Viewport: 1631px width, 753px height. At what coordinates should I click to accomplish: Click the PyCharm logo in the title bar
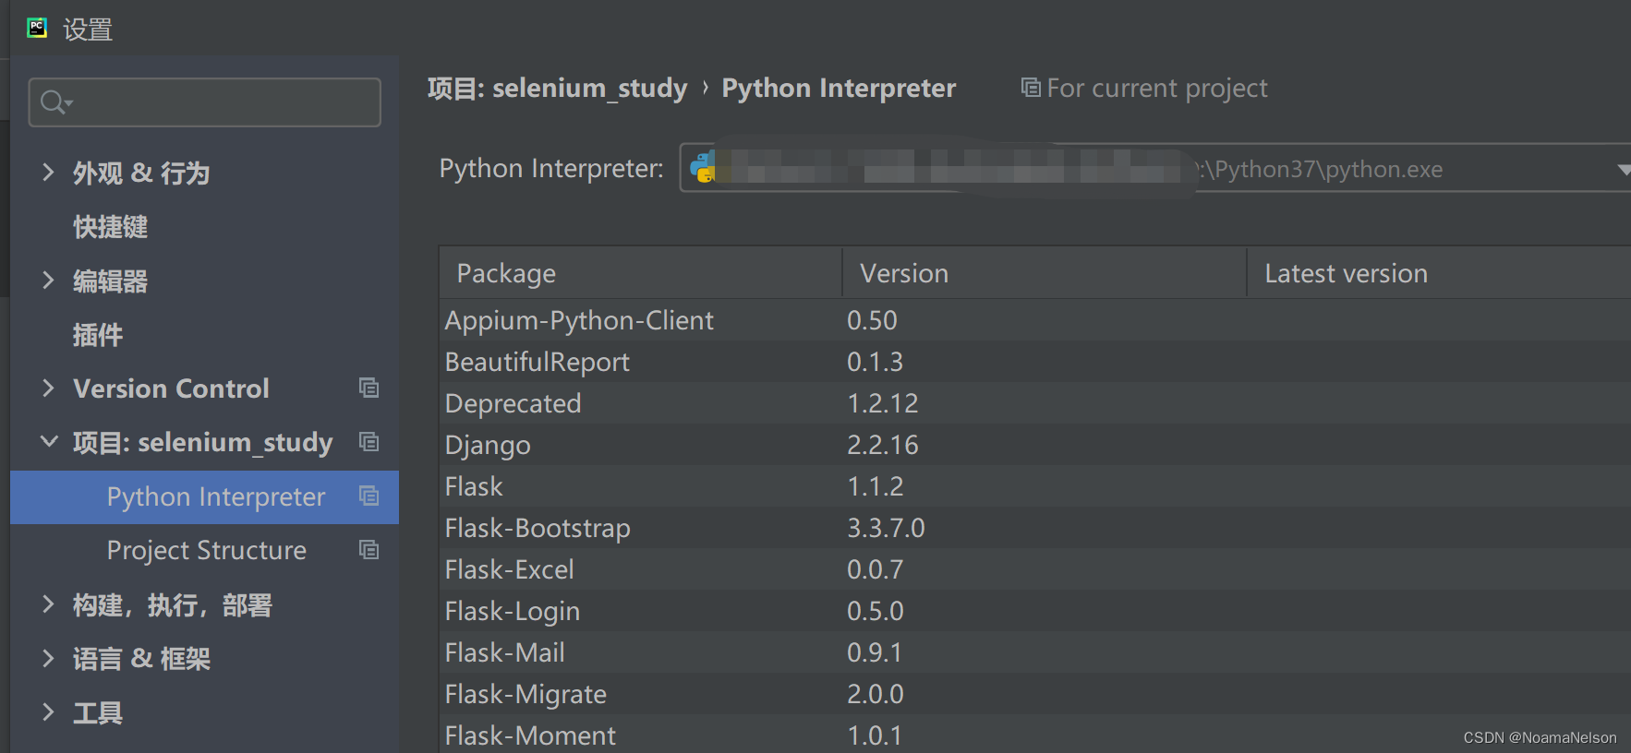tap(37, 29)
